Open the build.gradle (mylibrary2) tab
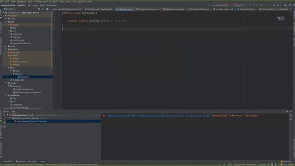The width and height of the screenshot is (295, 166). 98,9
